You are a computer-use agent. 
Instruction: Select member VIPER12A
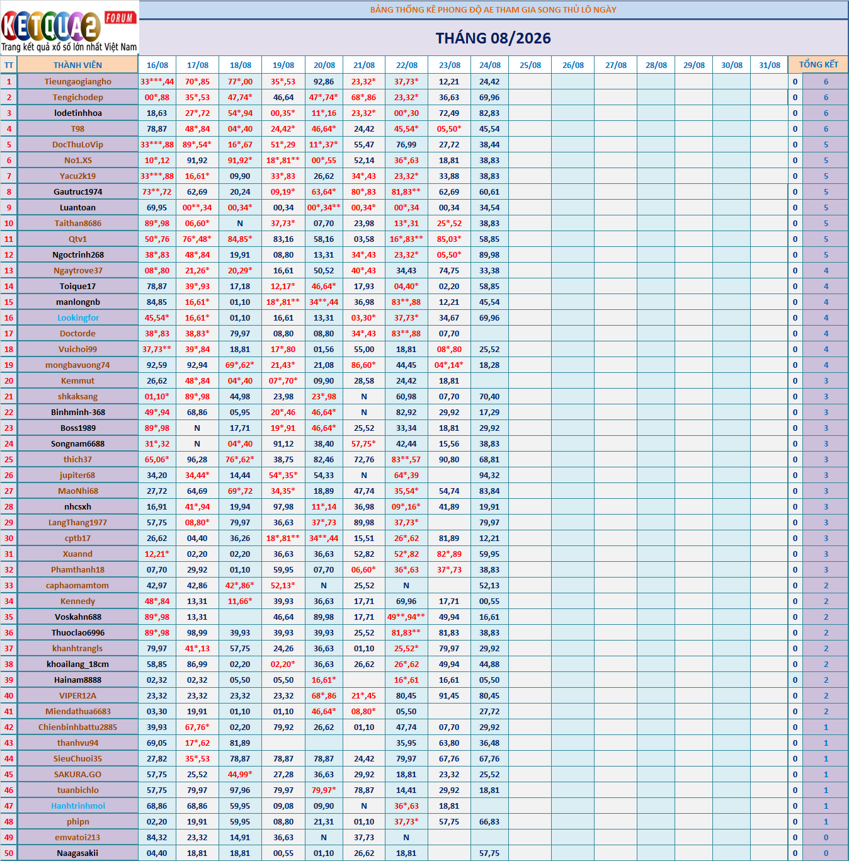coord(77,696)
